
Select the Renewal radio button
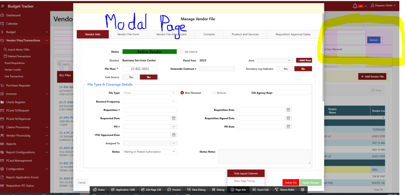214,93
